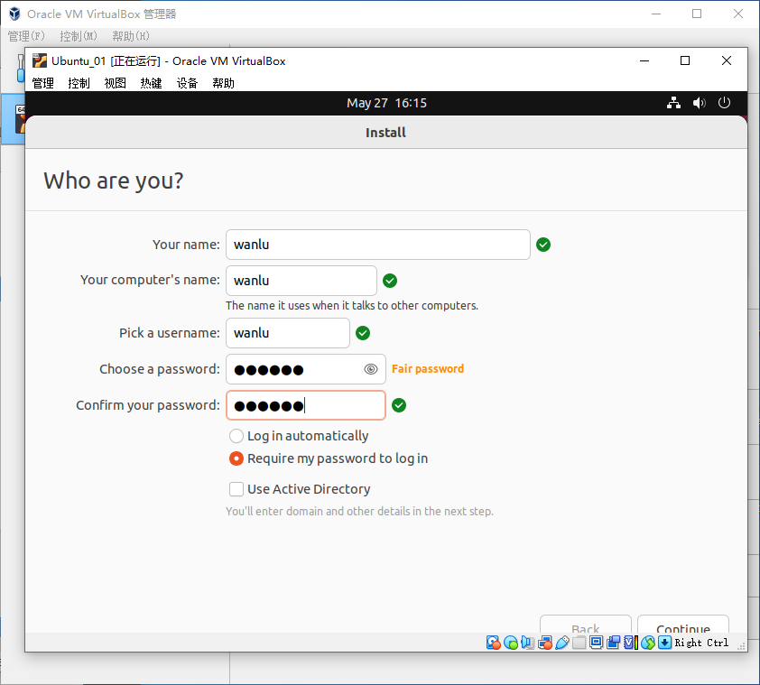Click the Ubuntu_01 VM window icon

click(39, 60)
